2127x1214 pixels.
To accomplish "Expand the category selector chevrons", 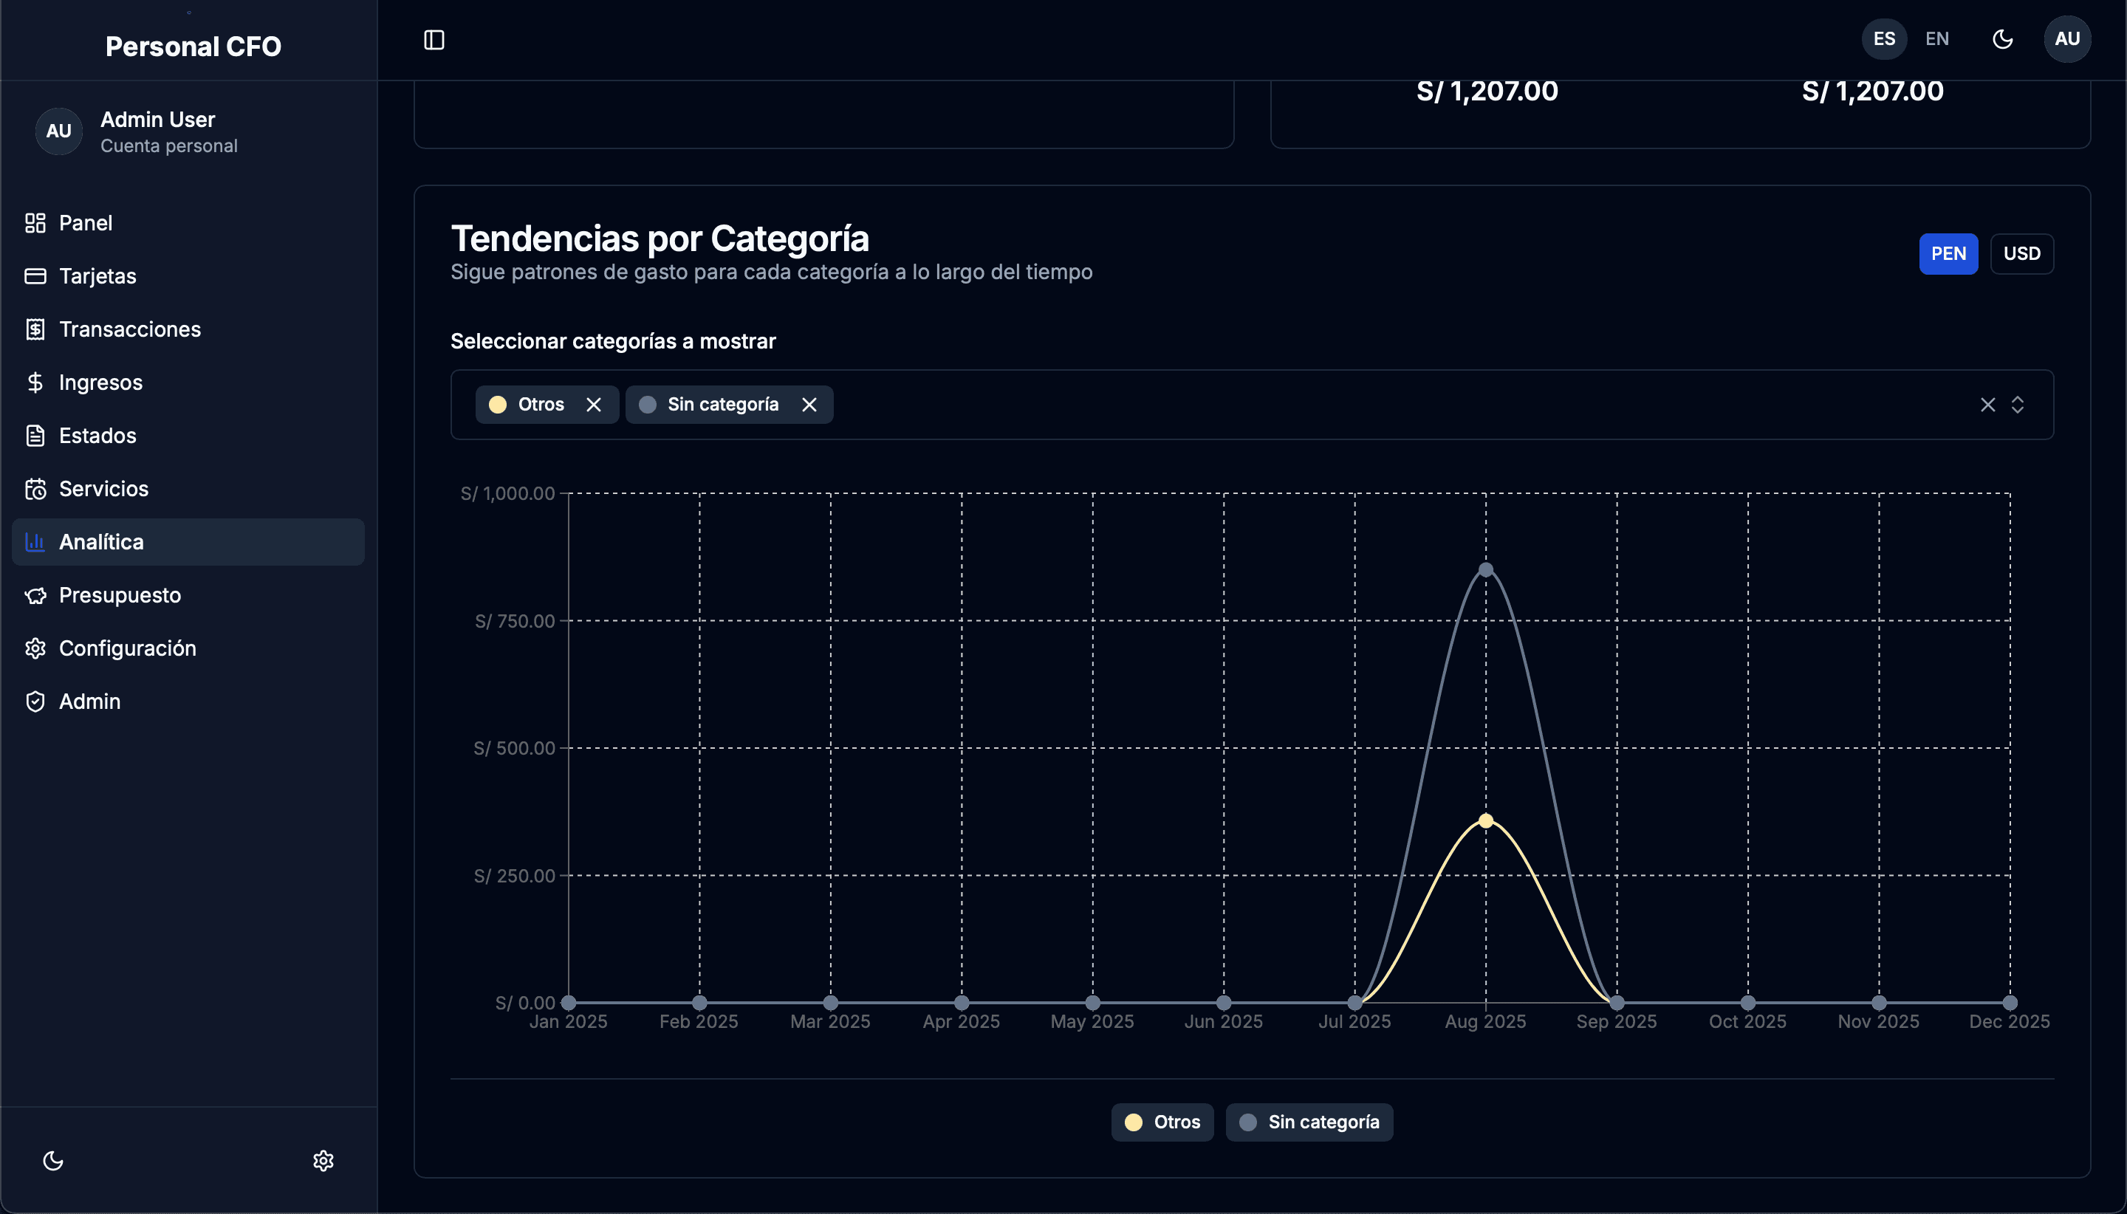I will click(2017, 405).
